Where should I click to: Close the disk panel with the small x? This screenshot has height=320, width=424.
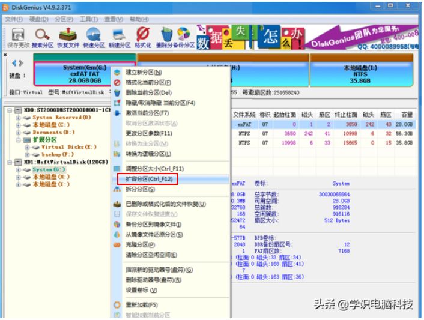(x=5, y=55)
